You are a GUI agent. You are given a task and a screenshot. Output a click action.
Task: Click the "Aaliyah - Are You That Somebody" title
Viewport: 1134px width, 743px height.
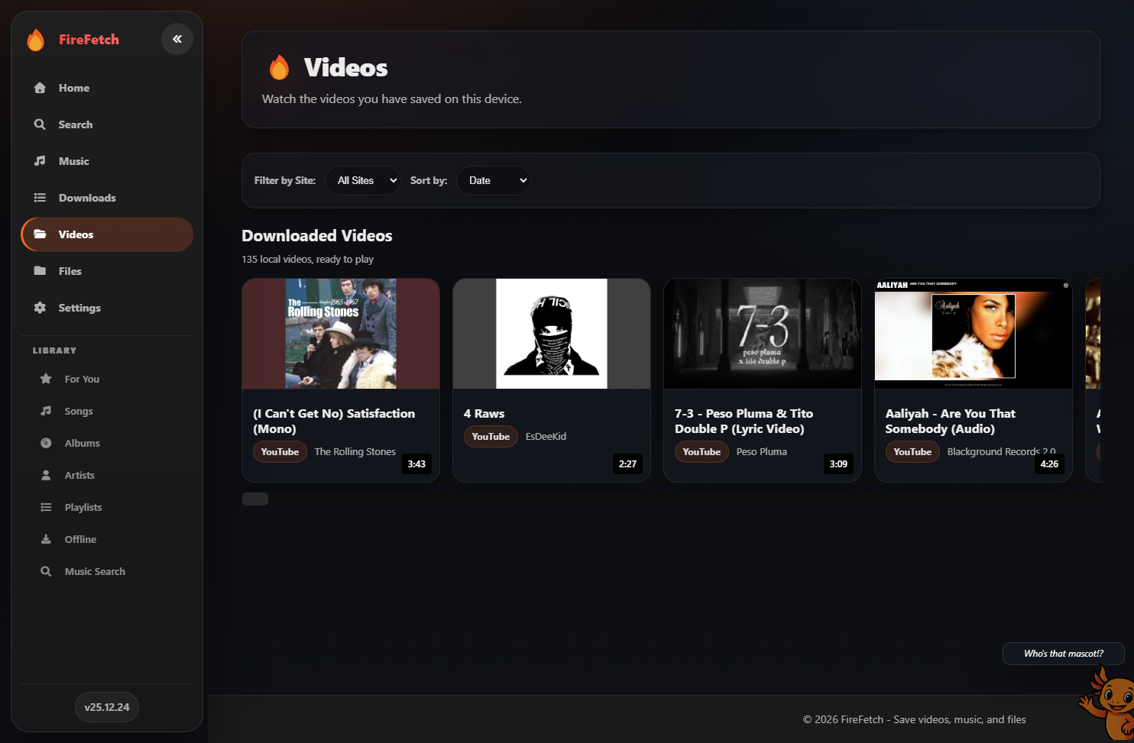(x=950, y=421)
